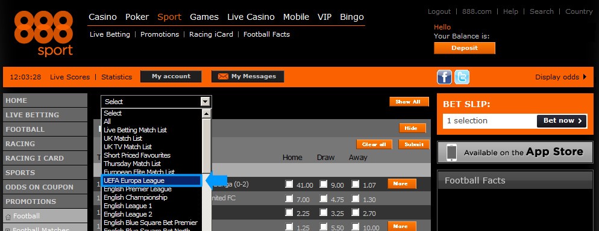Image resolution: width=599 pixels, height=231 pixels.
Task: Select HOME in the sidebar
Action: click(45, 100)
